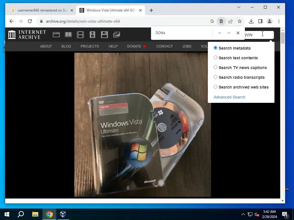Open the Internet Archive home logo
This screenshot has width=294, height=220.
(x=27, y=35)
